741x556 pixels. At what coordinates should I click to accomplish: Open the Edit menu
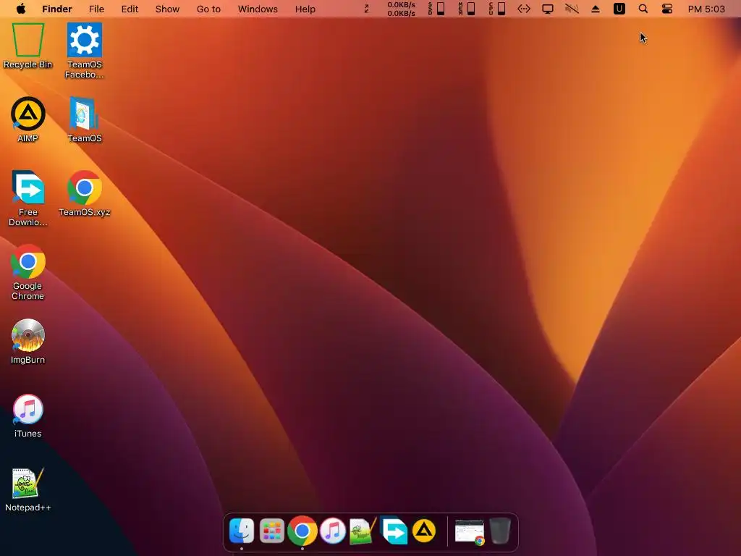pos(130,9)
